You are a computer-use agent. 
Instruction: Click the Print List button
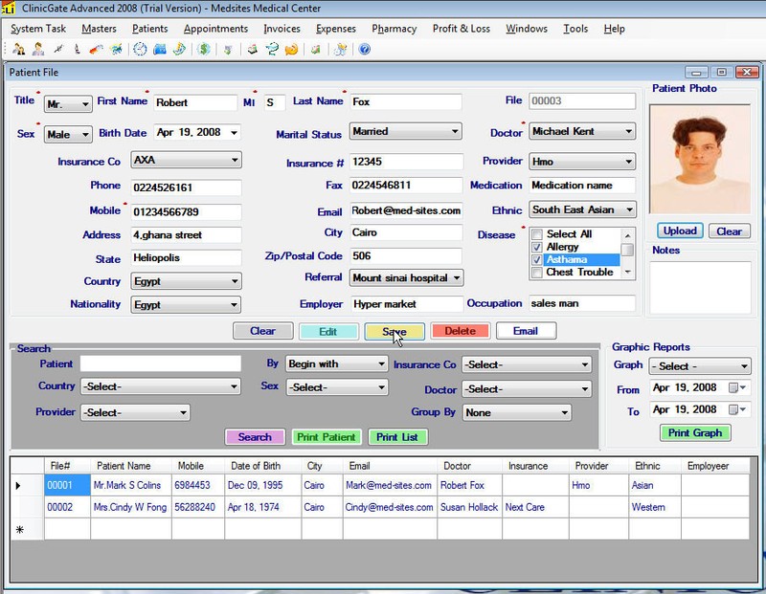click(397, 437)
